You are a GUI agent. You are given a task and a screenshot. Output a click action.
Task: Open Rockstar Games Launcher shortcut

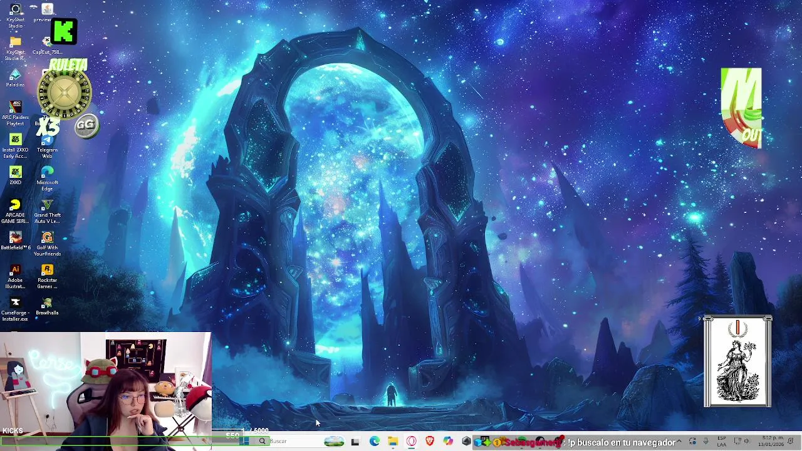tap(47, 276)
